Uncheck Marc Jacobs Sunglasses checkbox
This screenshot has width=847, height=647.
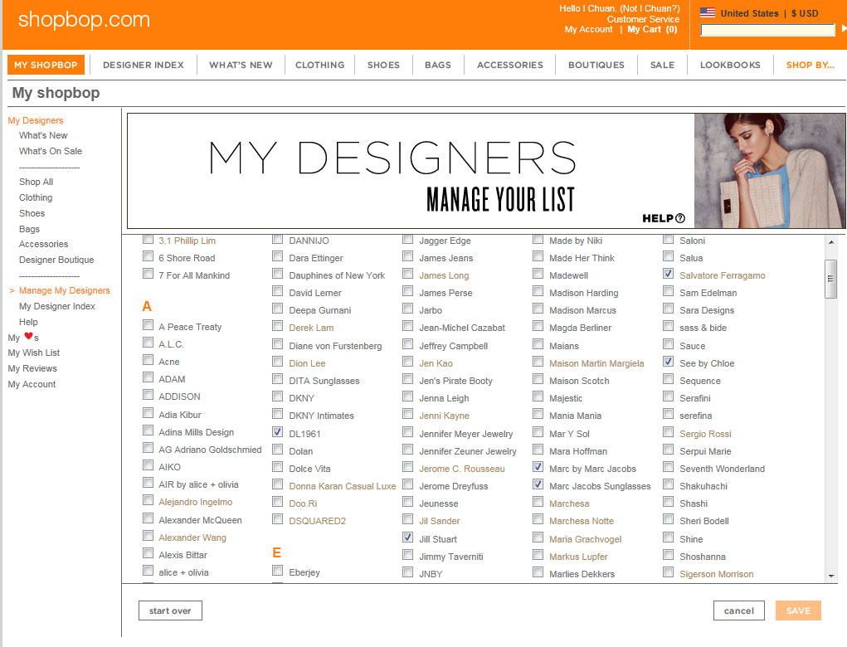point(538,484)
